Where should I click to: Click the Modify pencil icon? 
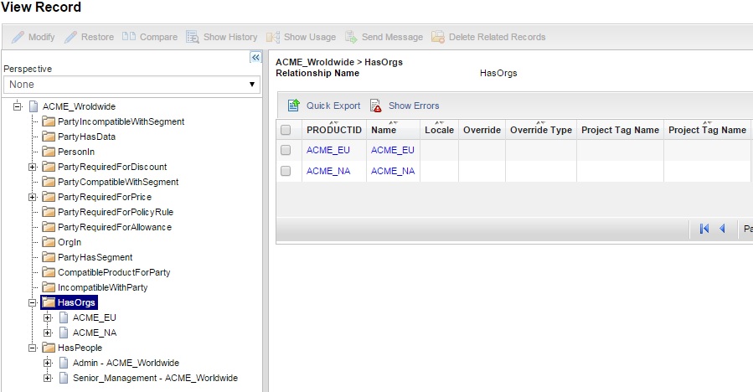(x=18, y=37)
